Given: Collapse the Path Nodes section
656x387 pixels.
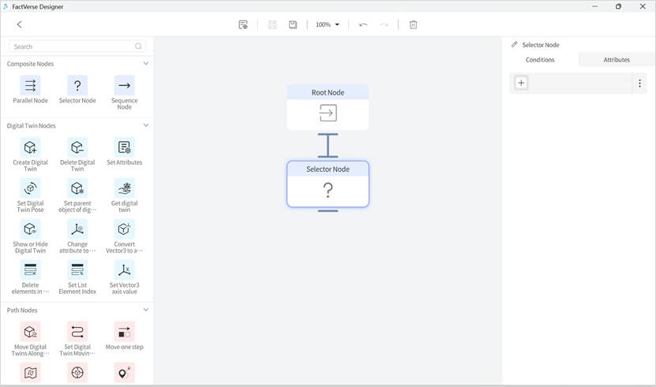Looking at the screenshot, I should pyautogui.click(x=146, y=310).
